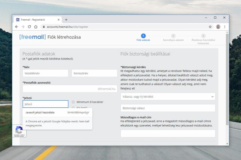
Task: Click the page scrollbar up arrow
Action: [227, 32]
